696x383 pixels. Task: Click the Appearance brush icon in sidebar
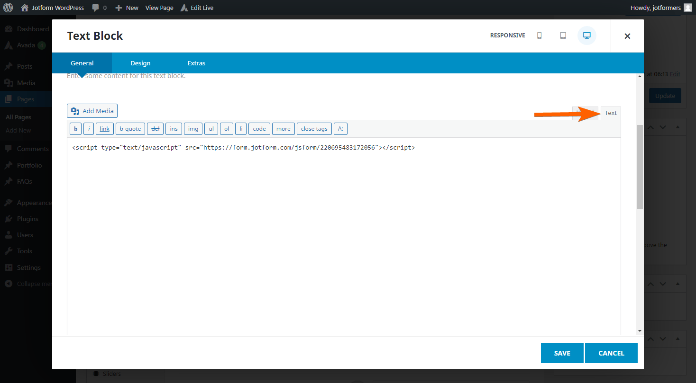[x=9, y=203]
